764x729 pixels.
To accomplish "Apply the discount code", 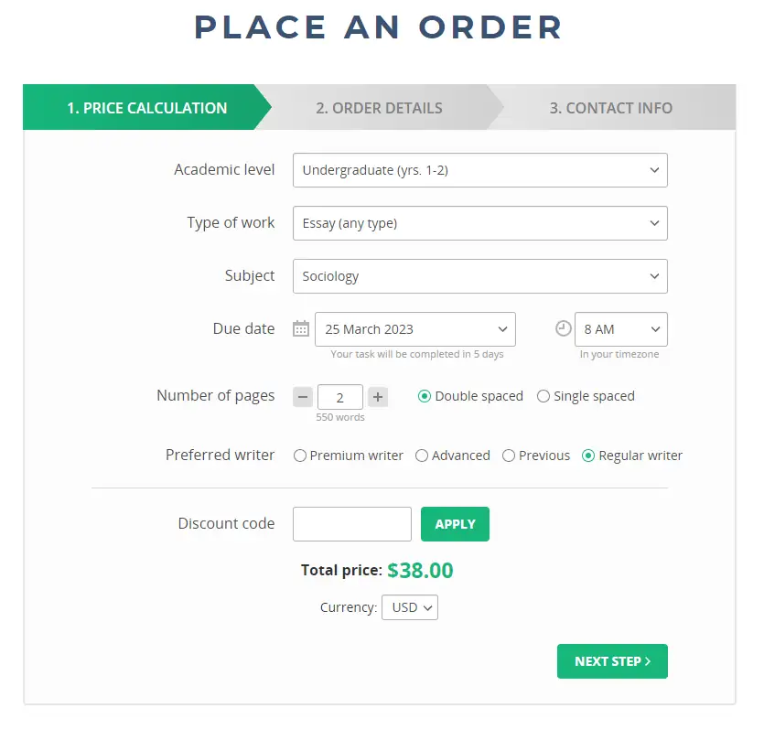I will coord(455,523).
